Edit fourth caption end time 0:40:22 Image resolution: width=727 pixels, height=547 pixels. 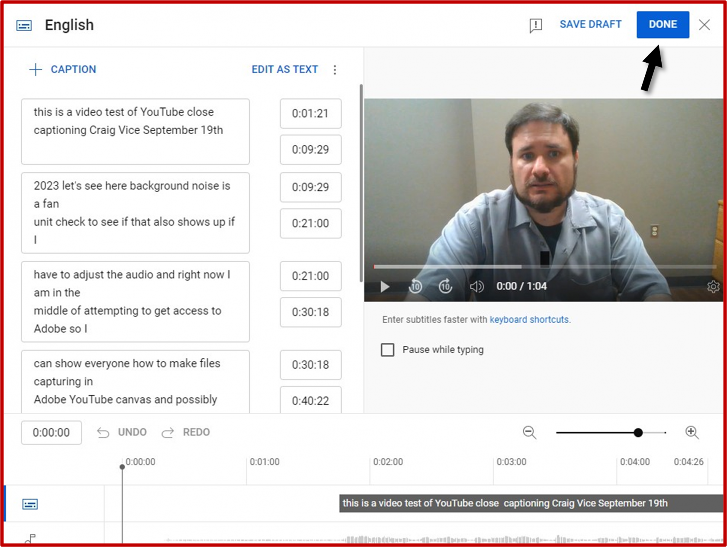(310, 400)
